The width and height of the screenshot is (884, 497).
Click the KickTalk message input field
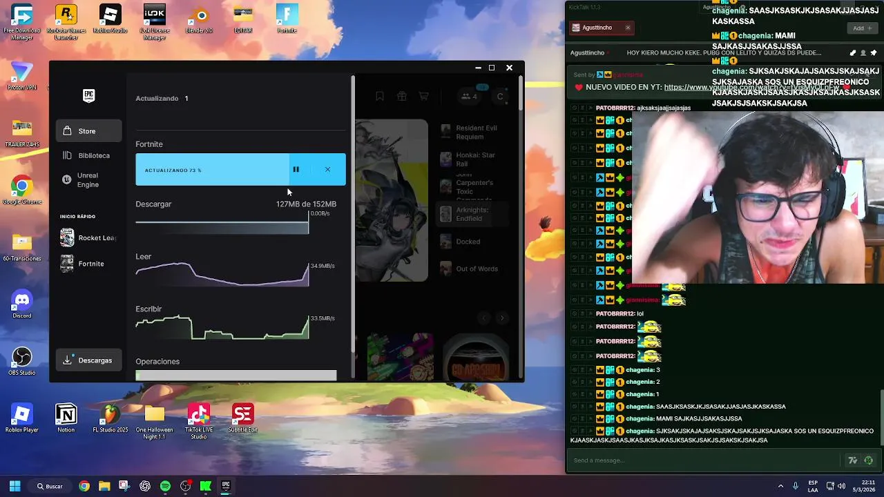704,460
